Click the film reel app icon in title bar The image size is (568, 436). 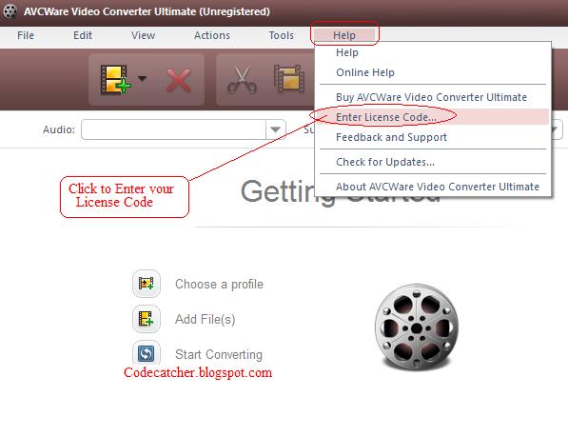[10, 11]
